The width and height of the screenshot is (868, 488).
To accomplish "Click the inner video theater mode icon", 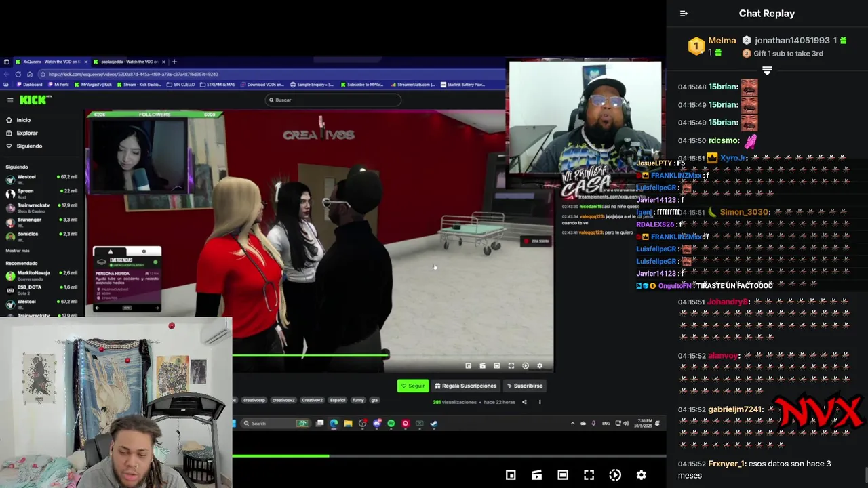I will (x=497, y=366).
